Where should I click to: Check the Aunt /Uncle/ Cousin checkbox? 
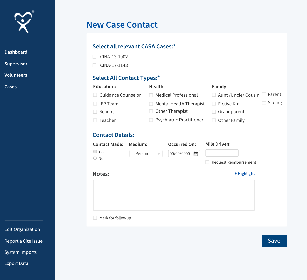pos(214,95)
